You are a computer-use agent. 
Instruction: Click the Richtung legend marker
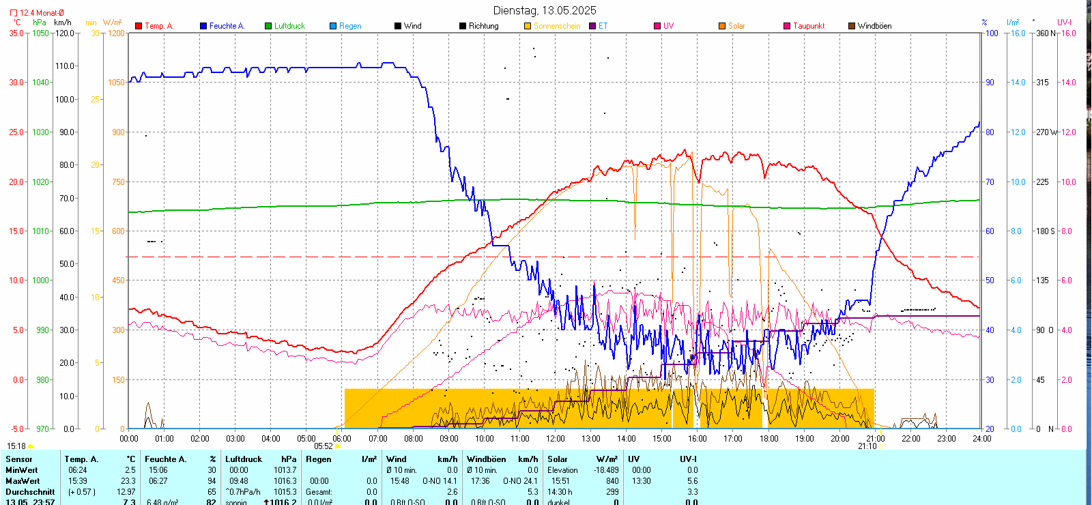463,26
